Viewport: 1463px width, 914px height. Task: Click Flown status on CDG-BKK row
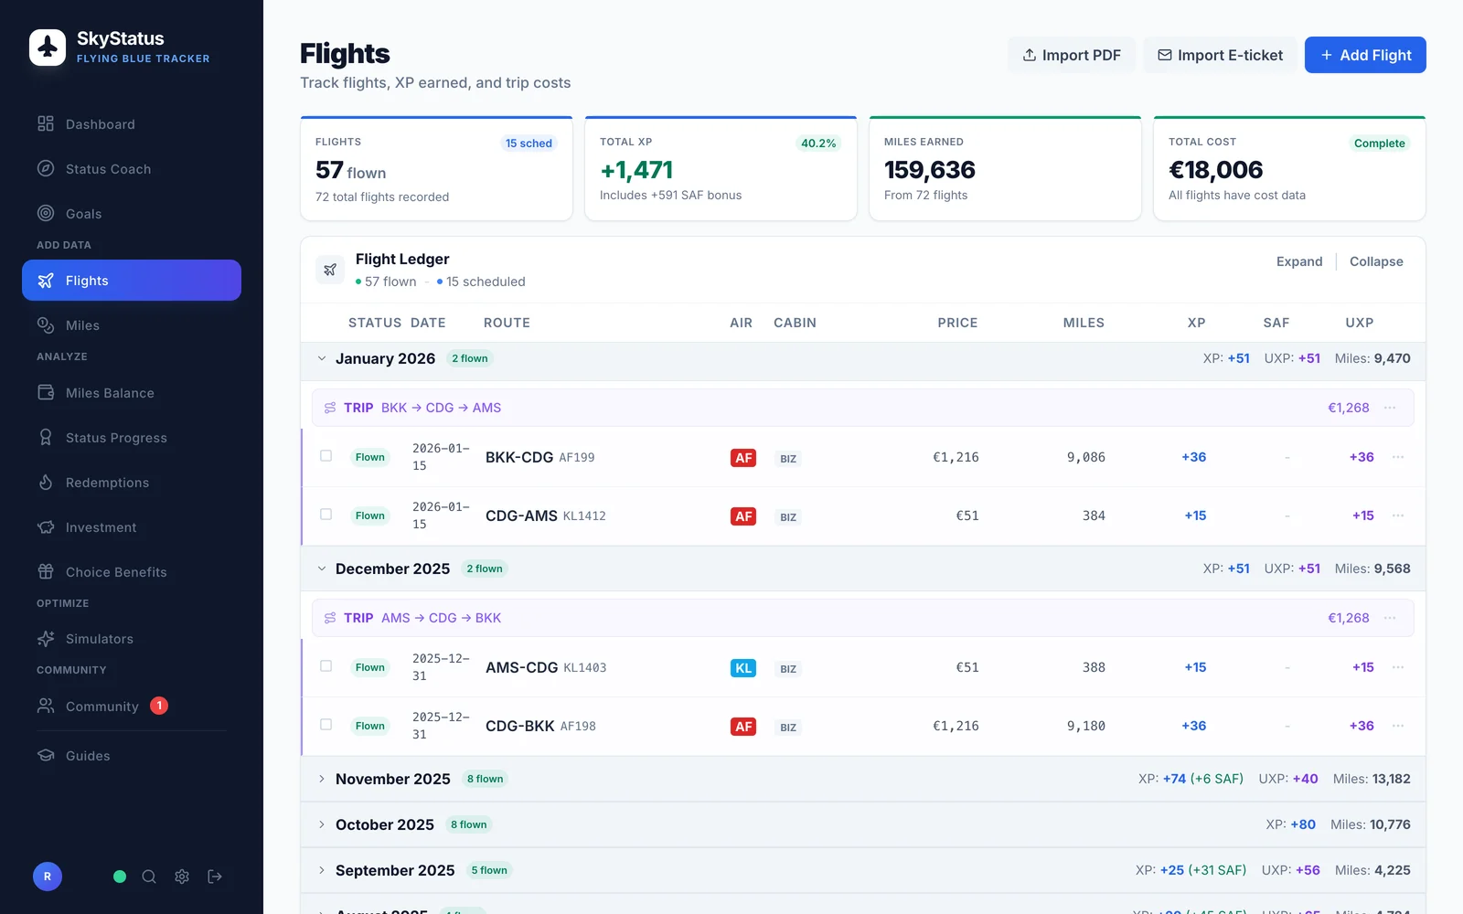[370, 726]
